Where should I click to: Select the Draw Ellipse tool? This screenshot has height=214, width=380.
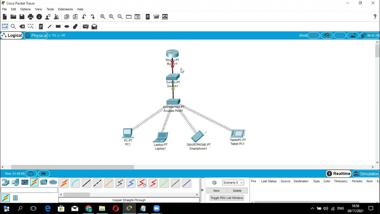[x=67, y=26]
